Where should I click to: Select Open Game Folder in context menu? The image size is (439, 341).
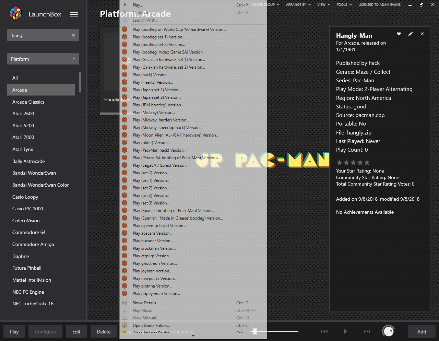193,325
